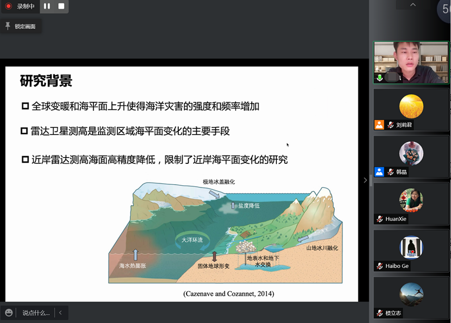Open the emoji reaction picker
Viewport: 451px width, 323px height.
tap(9, 313)
